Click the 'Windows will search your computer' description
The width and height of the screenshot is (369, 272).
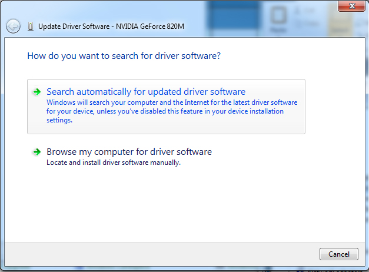click(x=172, y=111)
